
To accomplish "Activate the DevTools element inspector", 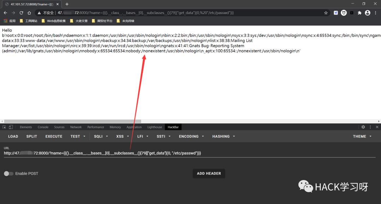I will click(4, 127).
